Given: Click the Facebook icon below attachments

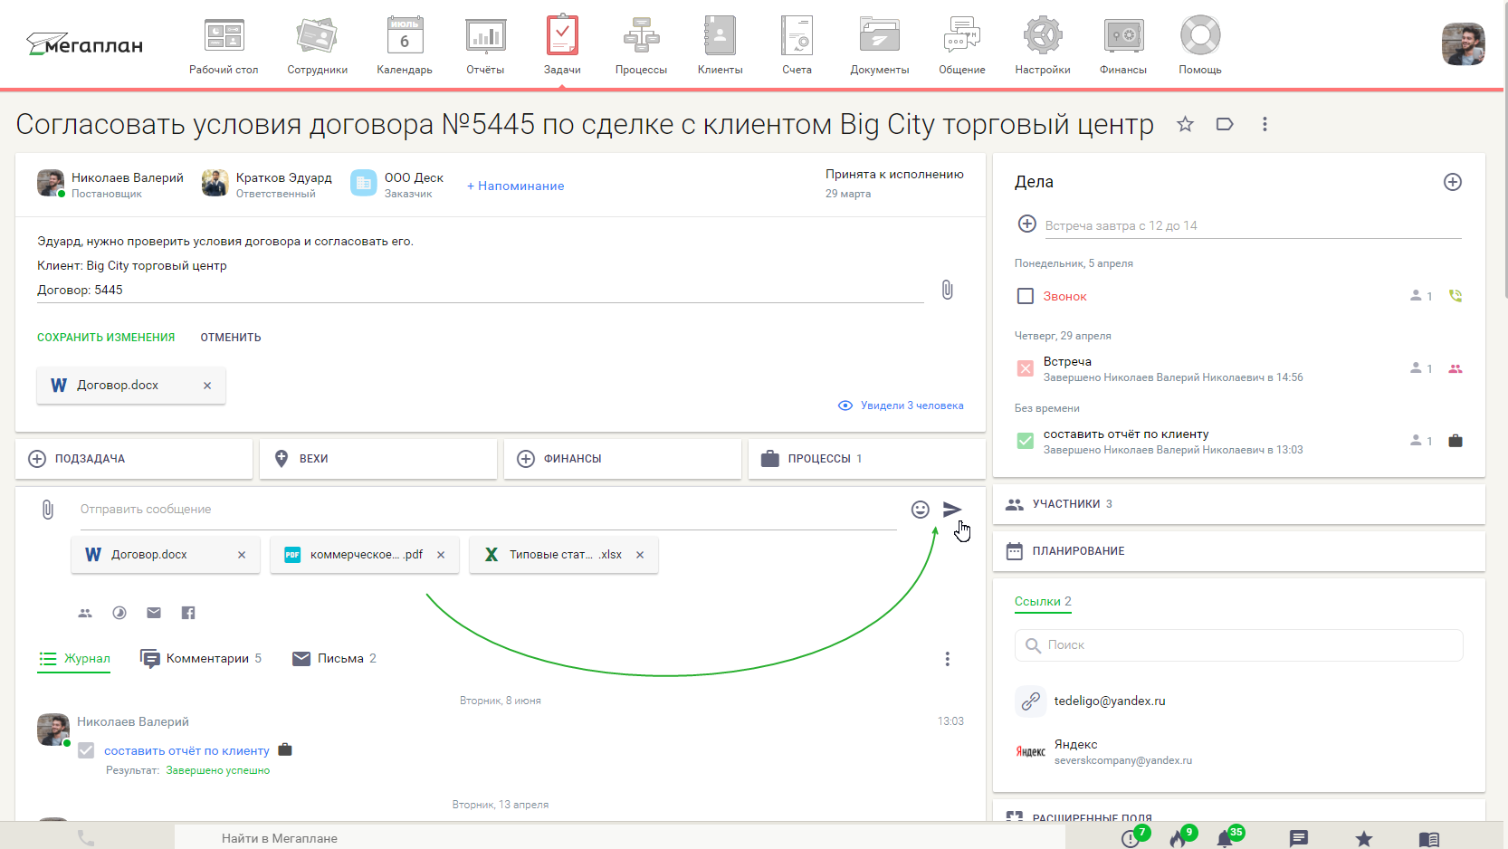Looking at the screenshot, I should 188,613.
